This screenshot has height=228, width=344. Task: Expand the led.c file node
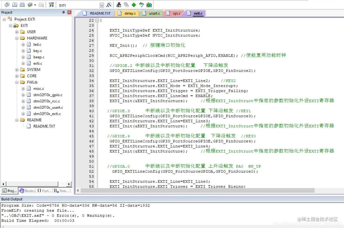tap(23, 45)
